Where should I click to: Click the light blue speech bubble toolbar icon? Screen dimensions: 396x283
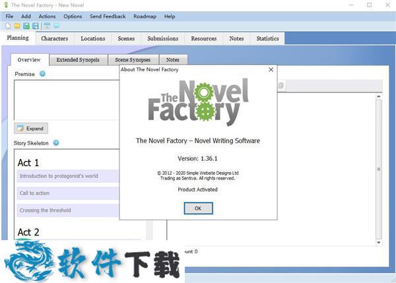tap(56, 26)
